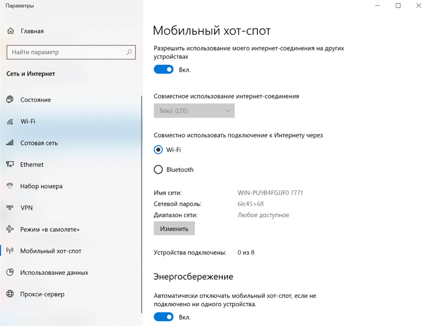Viewport: 427px width, 326px height.
Task: Click the Найти параметр search field
Action: (x=71, y=52)
